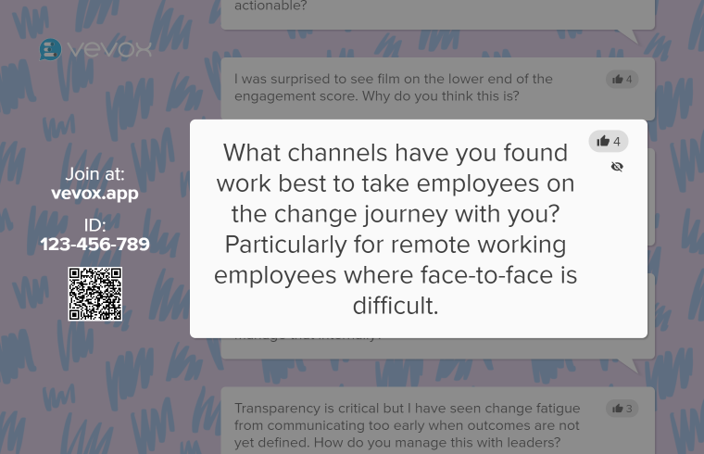
Task: Click the "Join at:" label
Action: pyautogui.click(x=94, y=174)
